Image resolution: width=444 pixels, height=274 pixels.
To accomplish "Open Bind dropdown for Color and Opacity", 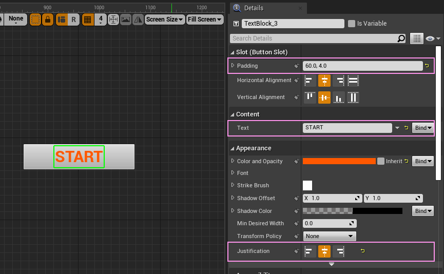I will coord(423,161).
